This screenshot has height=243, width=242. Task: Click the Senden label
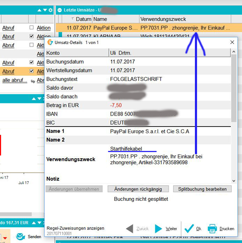coord(34,237)
